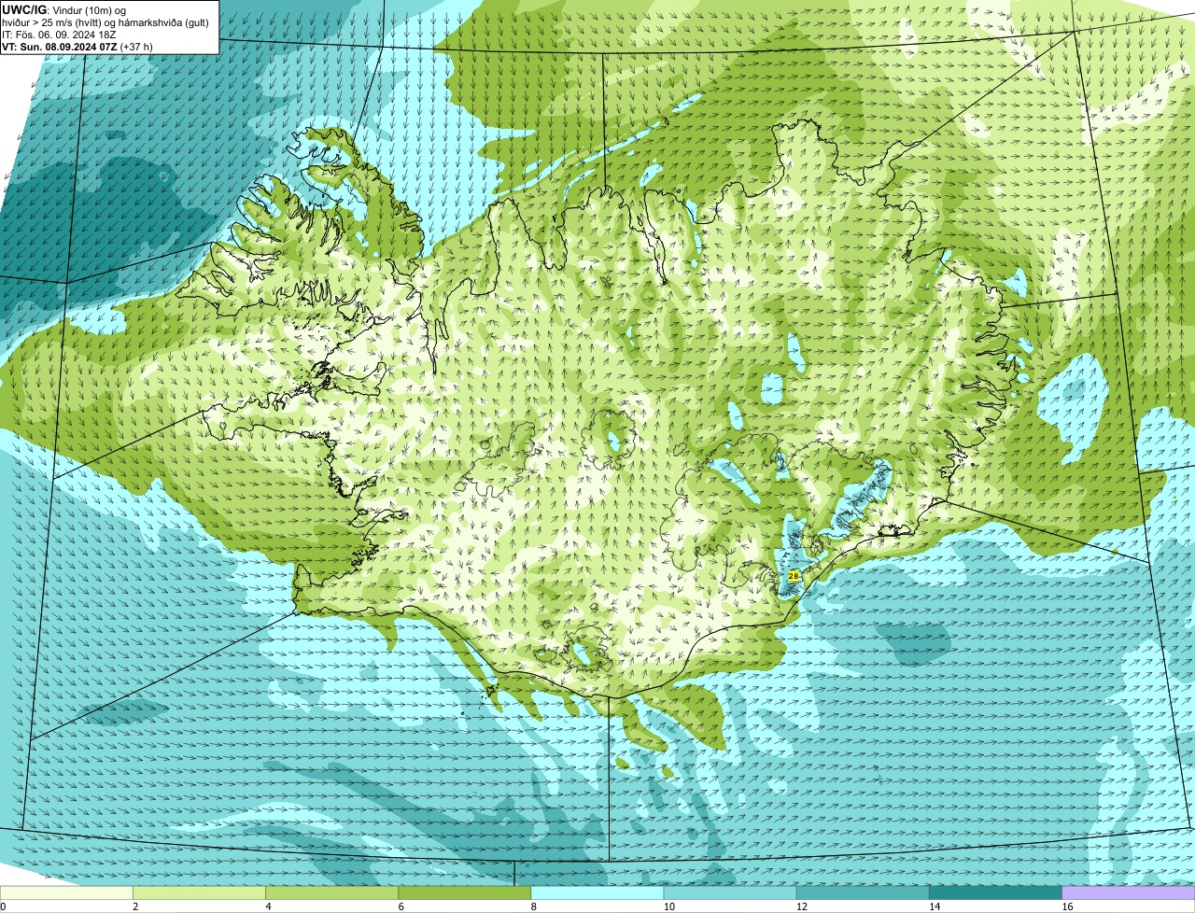Select the 2–4 m/s light green band
1195x913 pixels.
click(x=200, y=892)
